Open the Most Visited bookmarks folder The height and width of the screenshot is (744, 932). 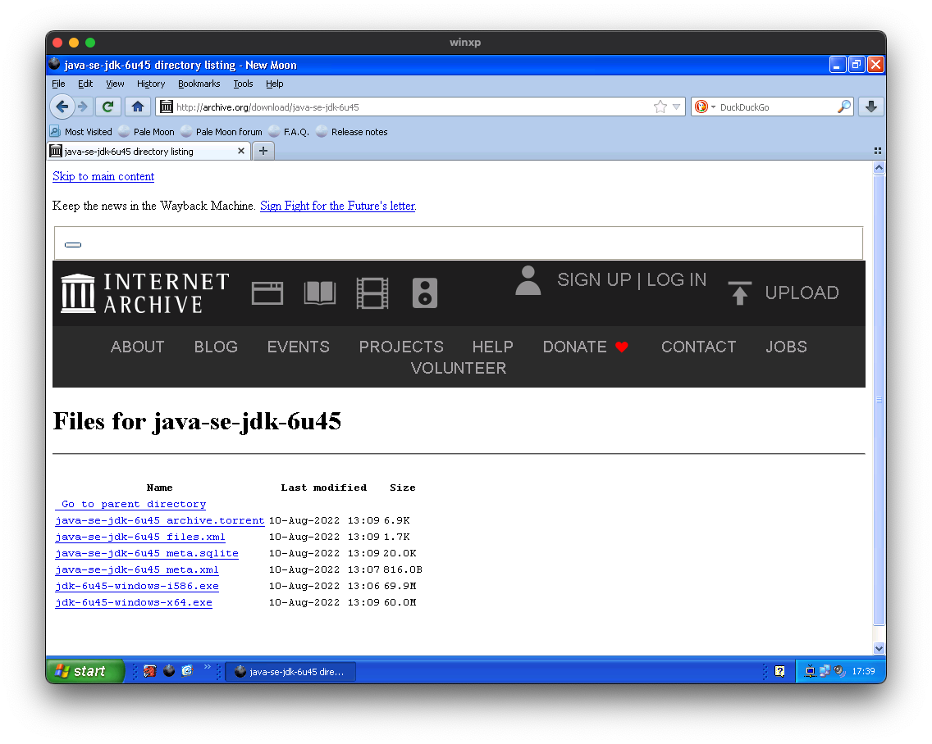[81, 132]
